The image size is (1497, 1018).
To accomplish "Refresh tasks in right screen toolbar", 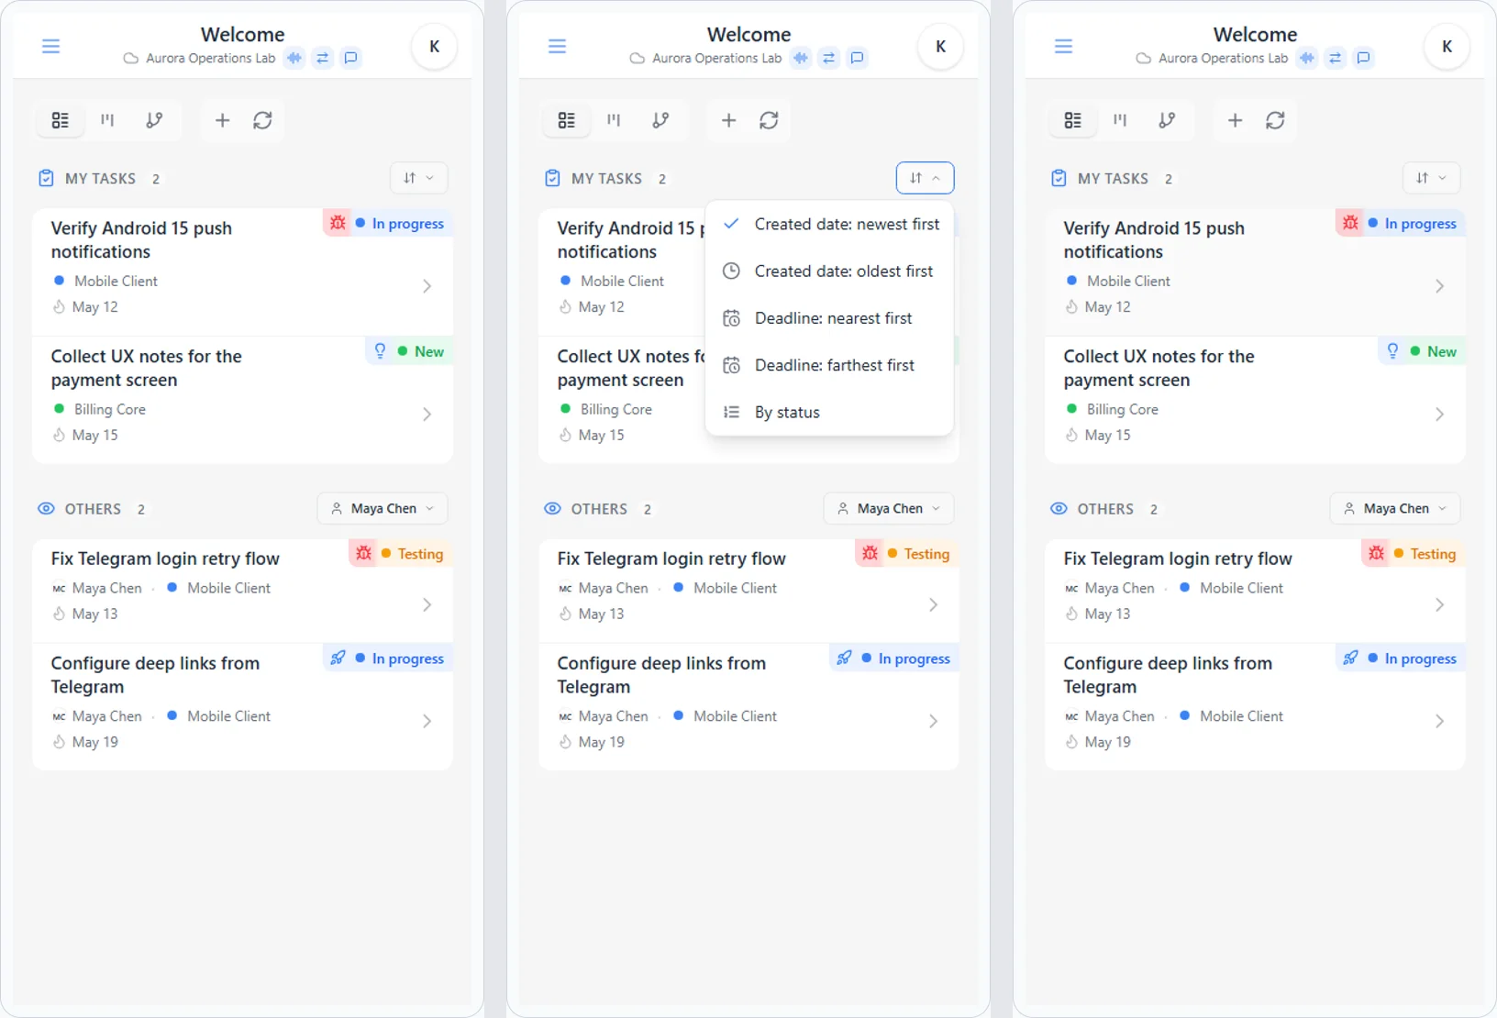I will (1275, 120).
